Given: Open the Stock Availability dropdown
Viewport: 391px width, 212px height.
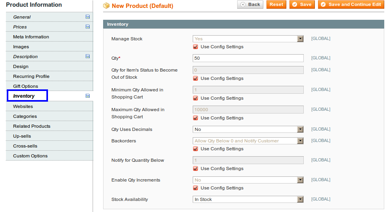Looking at the screenshot, I should pos(248,199).
